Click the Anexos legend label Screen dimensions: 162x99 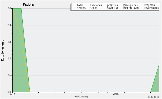[81, 8]
